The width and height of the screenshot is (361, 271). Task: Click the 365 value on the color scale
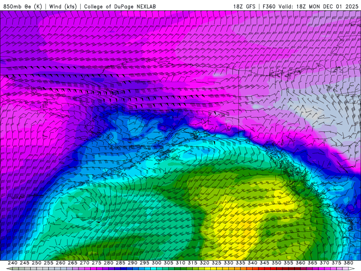click(x=312, y=263)
